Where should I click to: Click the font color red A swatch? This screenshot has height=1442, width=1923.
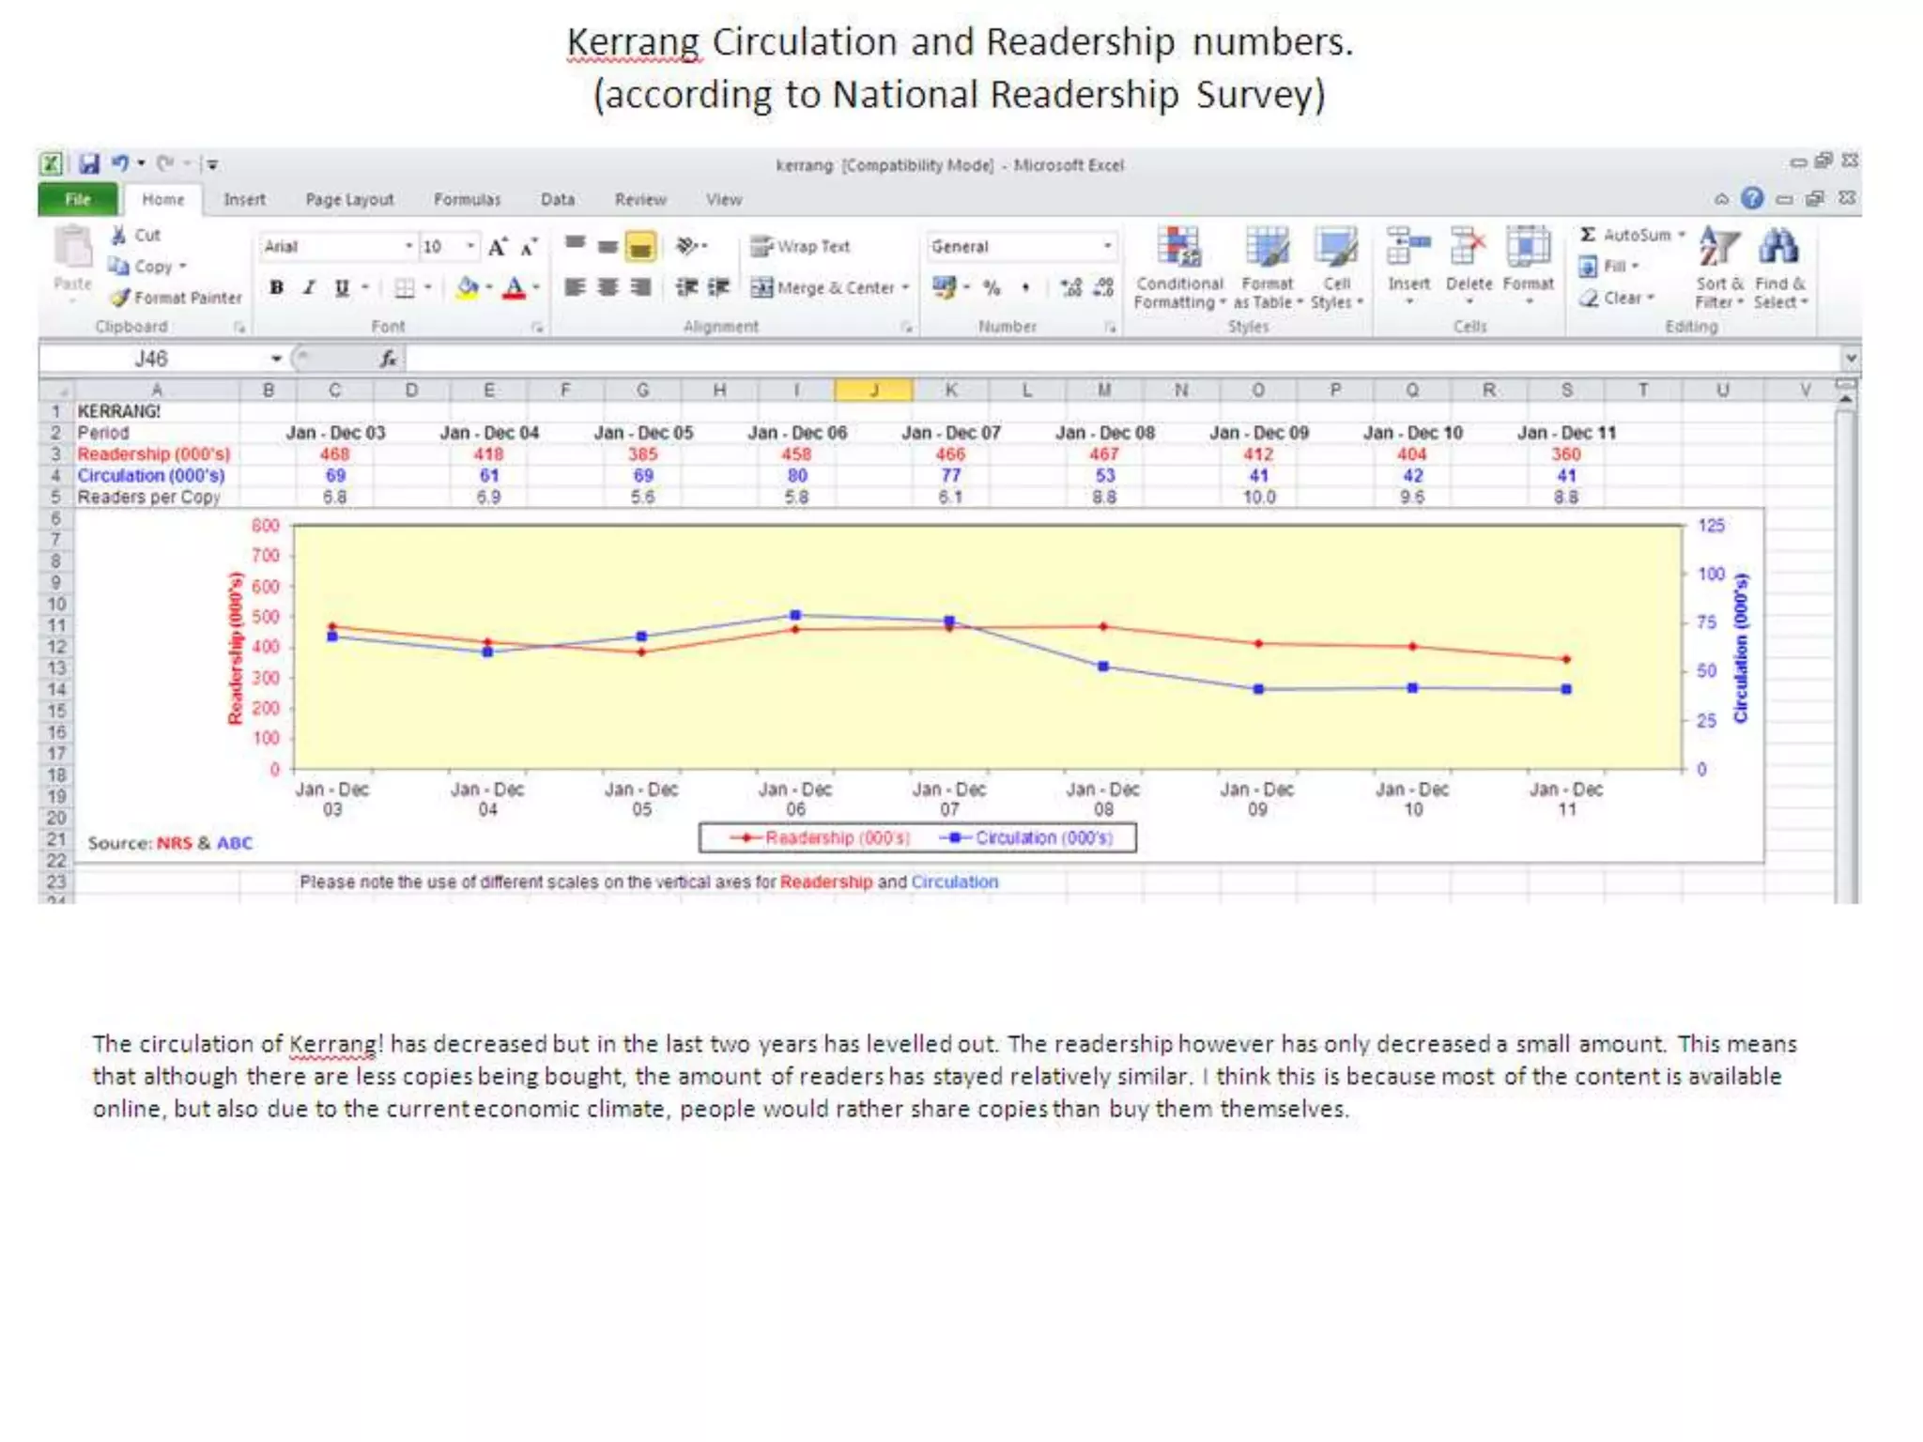[x=514, y=288]
